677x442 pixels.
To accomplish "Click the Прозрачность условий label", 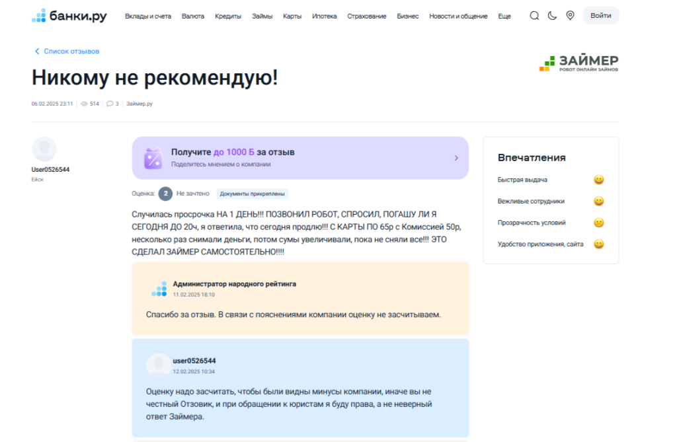I will tap(532, 223).
